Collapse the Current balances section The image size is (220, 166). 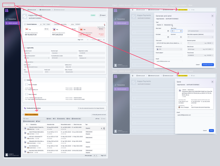pos(25,24)
